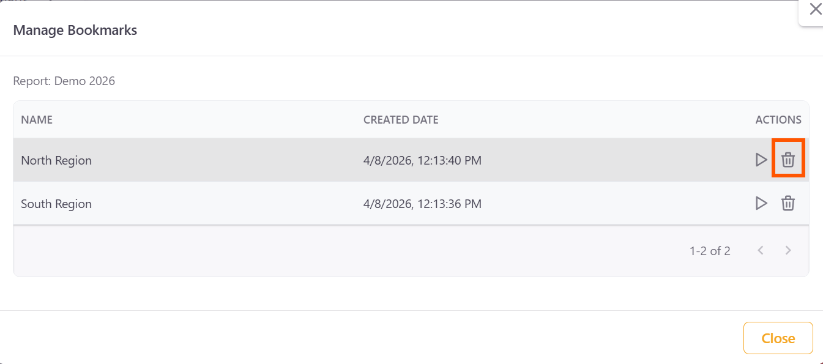823x364 pixels.
Task: Select the South Region bookmark name
Action: coord(56,204)
